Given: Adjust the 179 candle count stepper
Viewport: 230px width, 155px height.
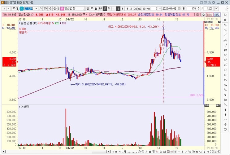Looking at the screenshot, I should pos(198,9).
